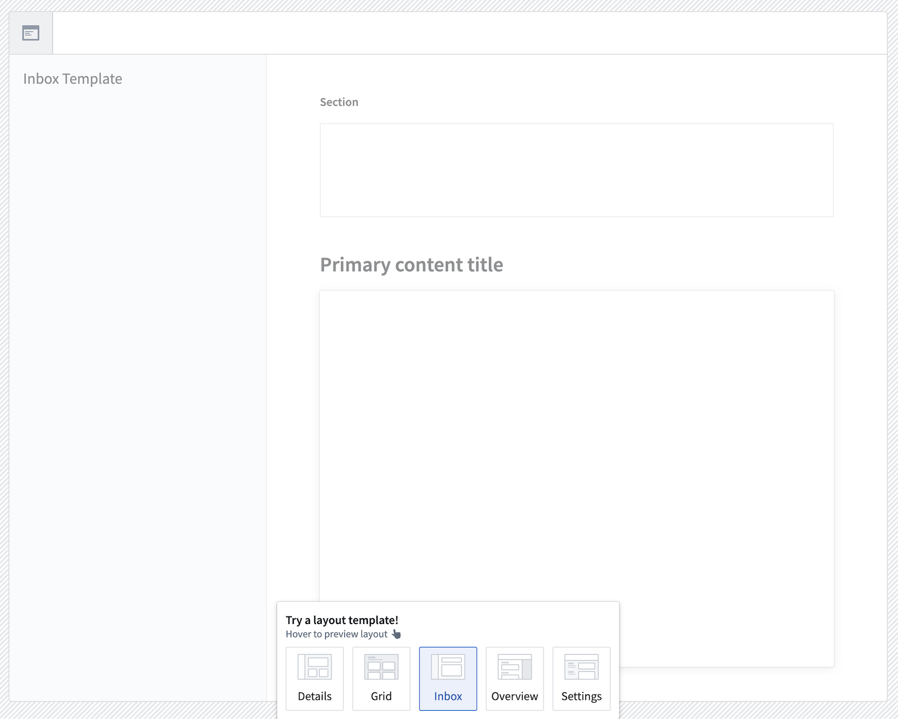Apply the Overview layout template
This screenshot has width=898, height=719.
tap(515, 679)
